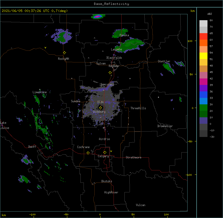Viewport: 223px width, 218px height.
Task: Click the Innisfail label
Action: click(107, 84)
